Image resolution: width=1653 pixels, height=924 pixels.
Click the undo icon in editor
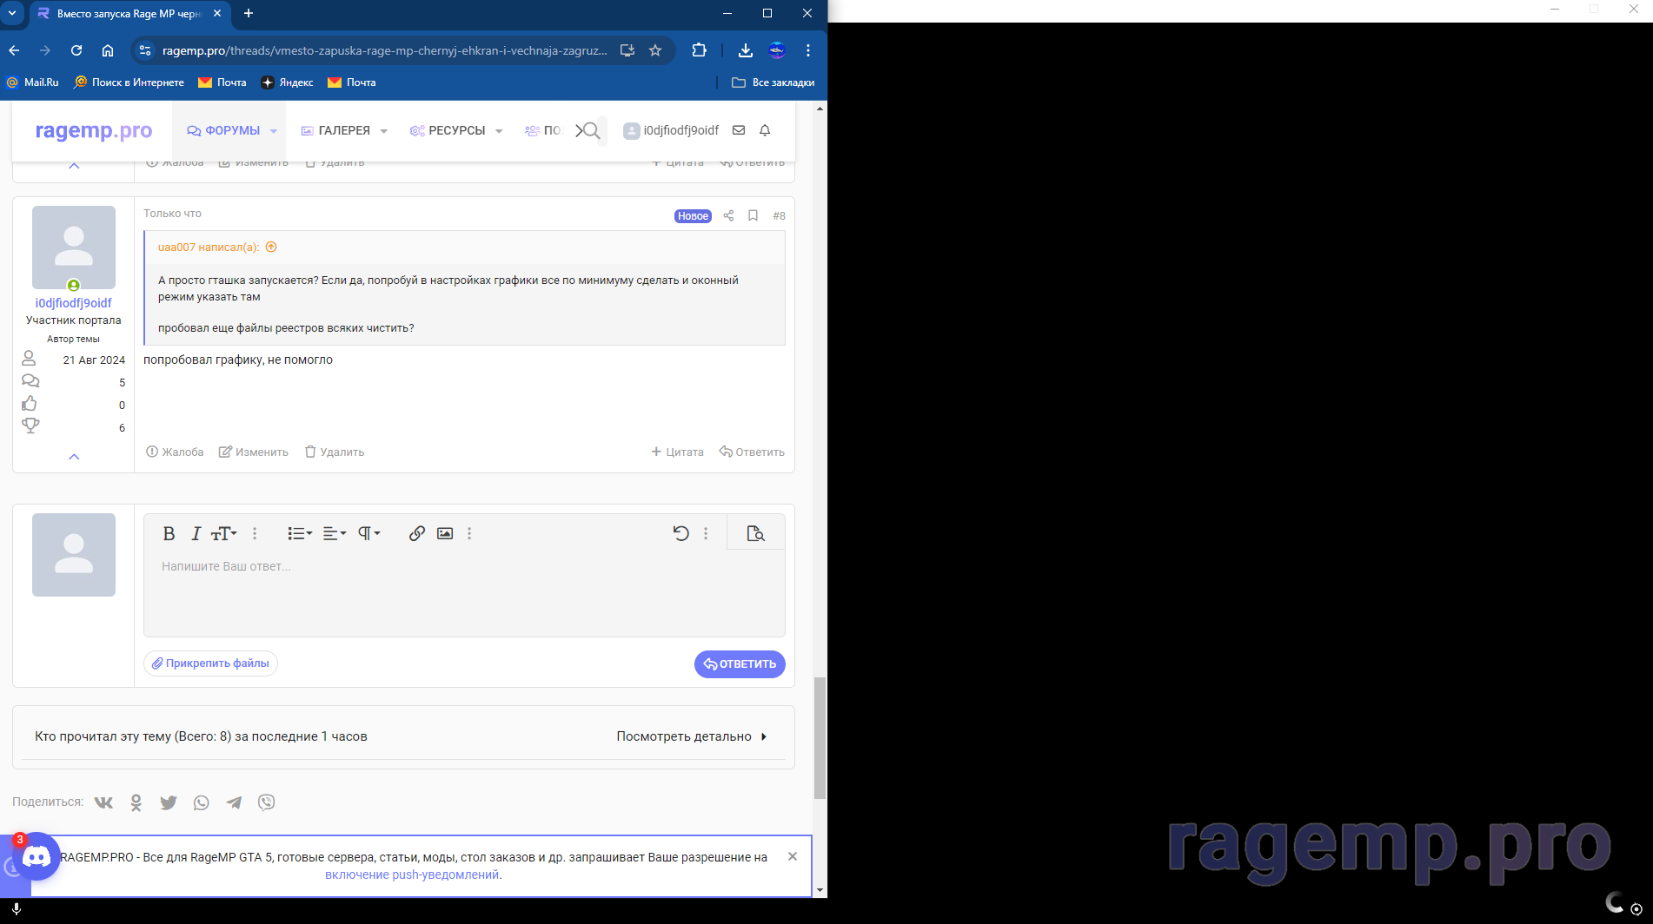681,533
